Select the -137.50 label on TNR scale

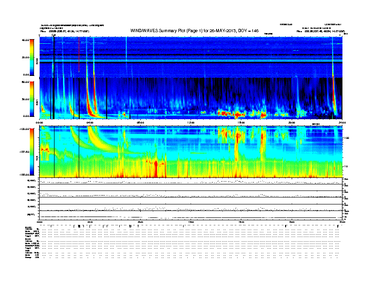pos(24,152)
